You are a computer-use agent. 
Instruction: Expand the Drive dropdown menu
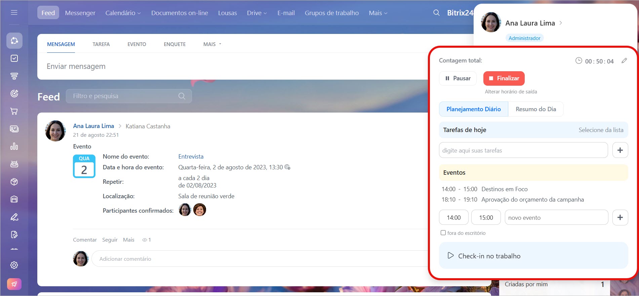[257, 13]
